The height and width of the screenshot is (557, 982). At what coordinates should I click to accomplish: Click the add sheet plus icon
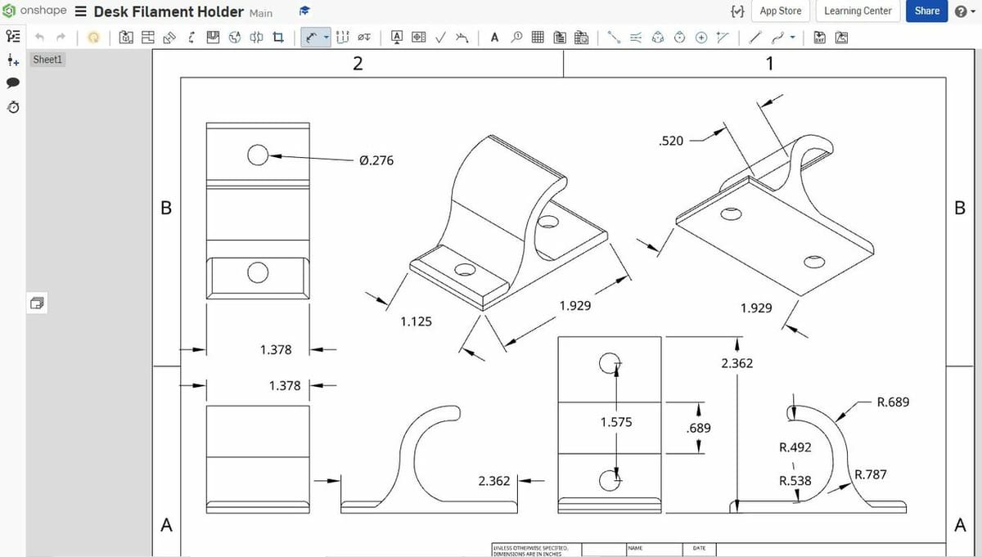pyautogui.click(x=12, y=60)
